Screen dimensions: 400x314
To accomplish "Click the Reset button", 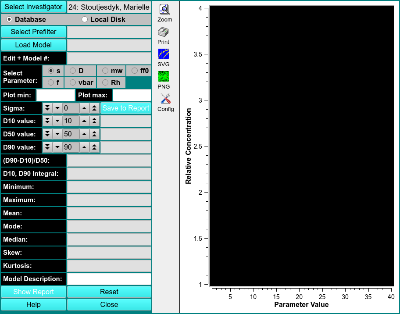I will click(x=109, y=292).
